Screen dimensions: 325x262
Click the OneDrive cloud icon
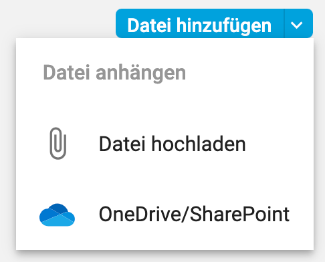(57, 215)
